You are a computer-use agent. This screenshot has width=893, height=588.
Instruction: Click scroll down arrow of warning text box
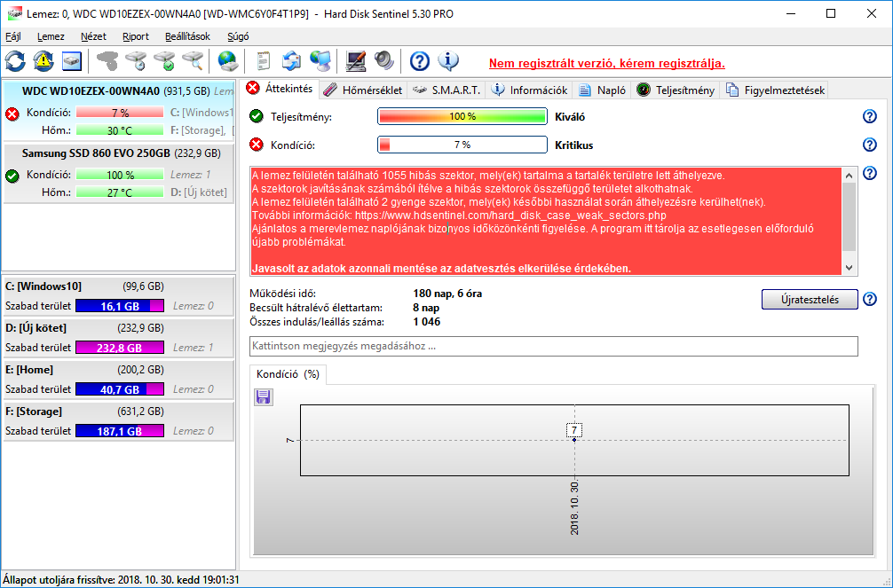click(x=850, y=268)
